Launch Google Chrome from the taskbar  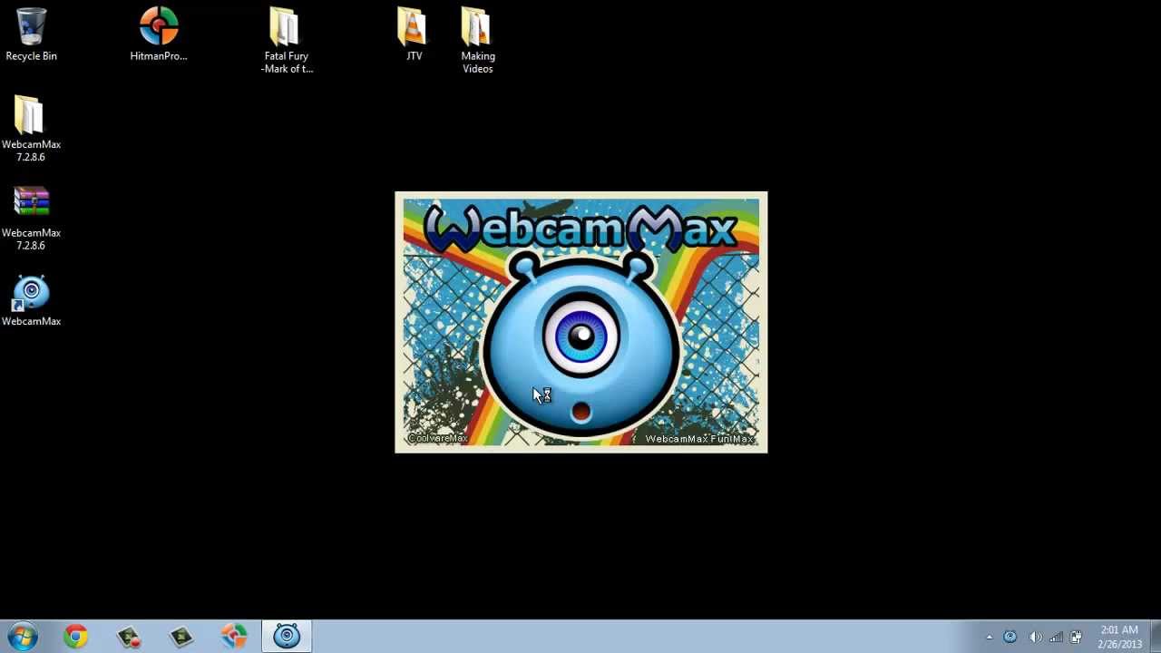pyautogui.click(x=76, y=637)
